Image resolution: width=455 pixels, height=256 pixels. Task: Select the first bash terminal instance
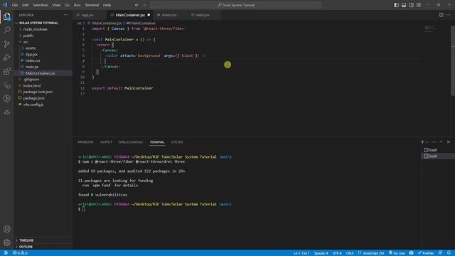coord(438,150)
